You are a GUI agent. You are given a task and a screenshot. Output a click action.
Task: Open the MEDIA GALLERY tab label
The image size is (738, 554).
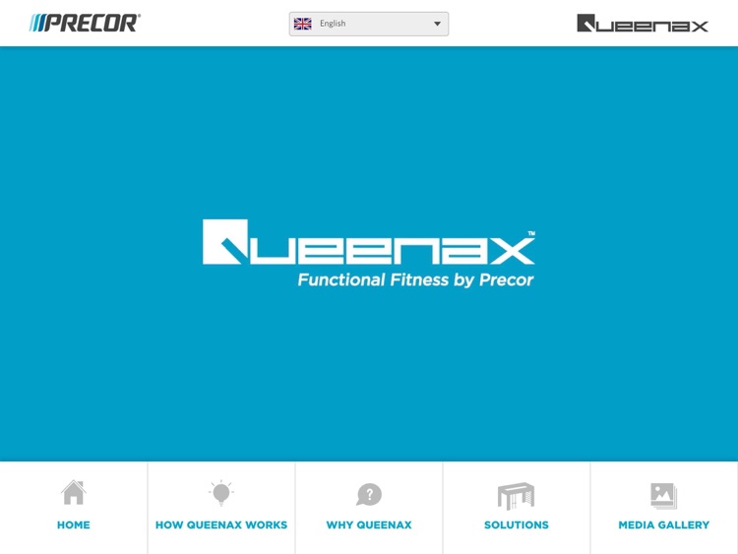click(663, 524)
